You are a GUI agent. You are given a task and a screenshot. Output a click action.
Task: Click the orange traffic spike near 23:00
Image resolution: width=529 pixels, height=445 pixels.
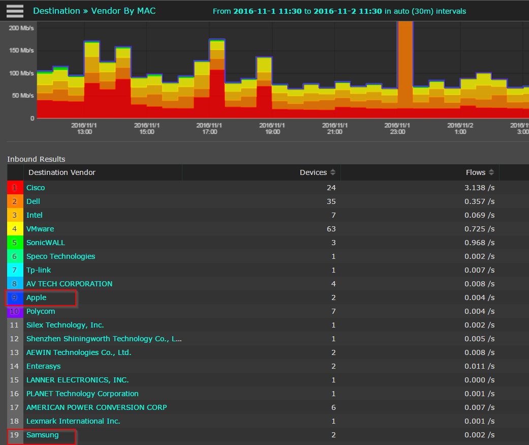405,64
